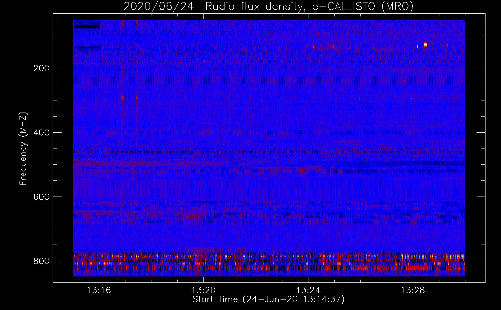
Task: Click the bright yellow-white burst near 13:28
Action: point(425,44)
